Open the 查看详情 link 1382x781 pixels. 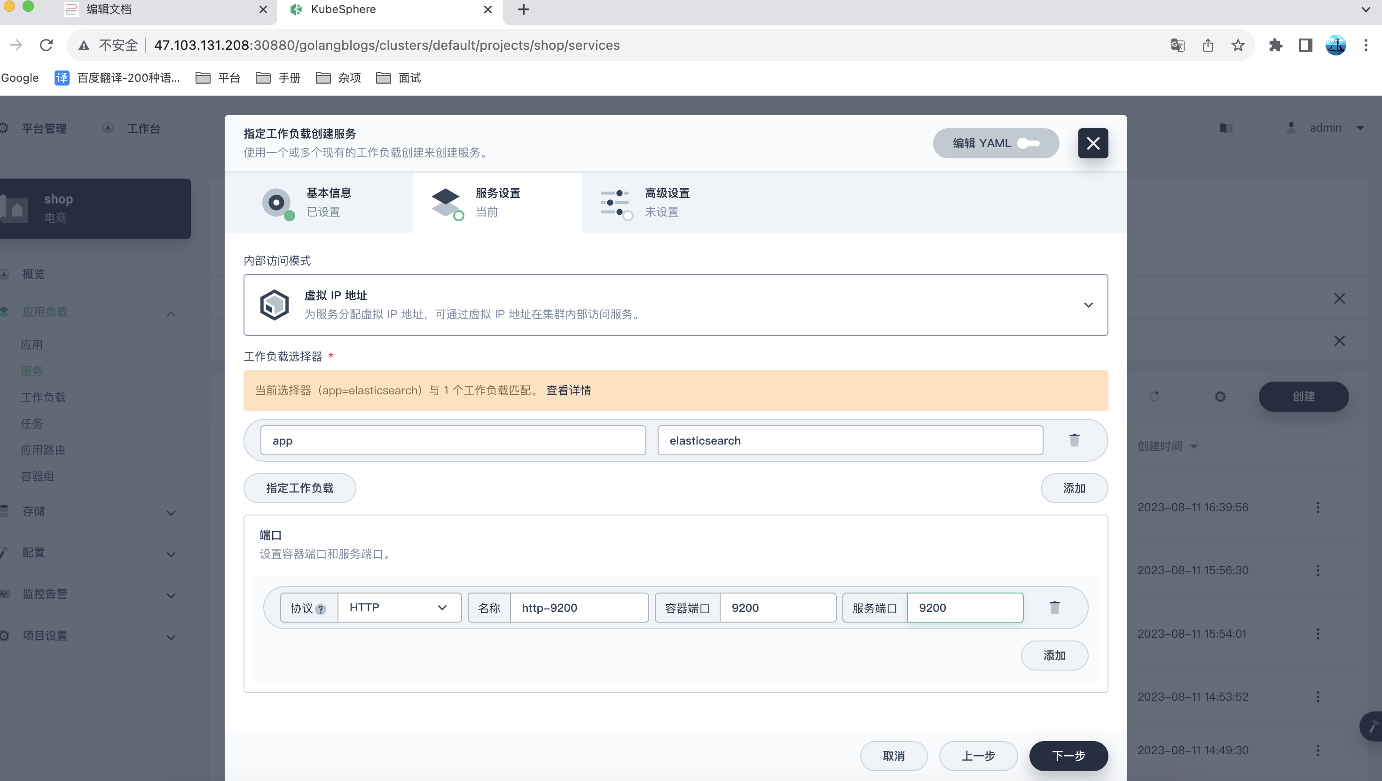coord(568,390)
